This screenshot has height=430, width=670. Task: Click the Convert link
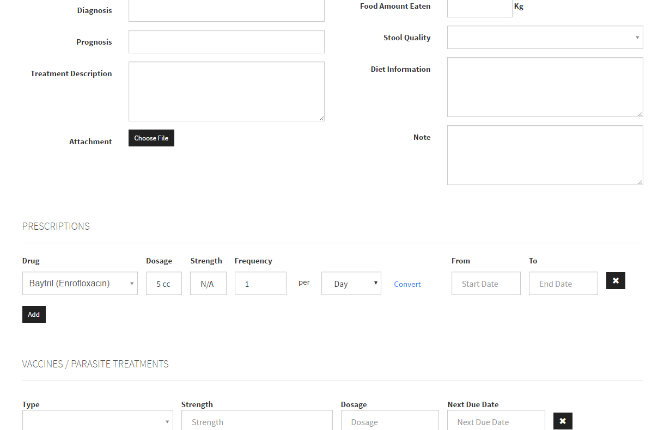tap(407, 284)
